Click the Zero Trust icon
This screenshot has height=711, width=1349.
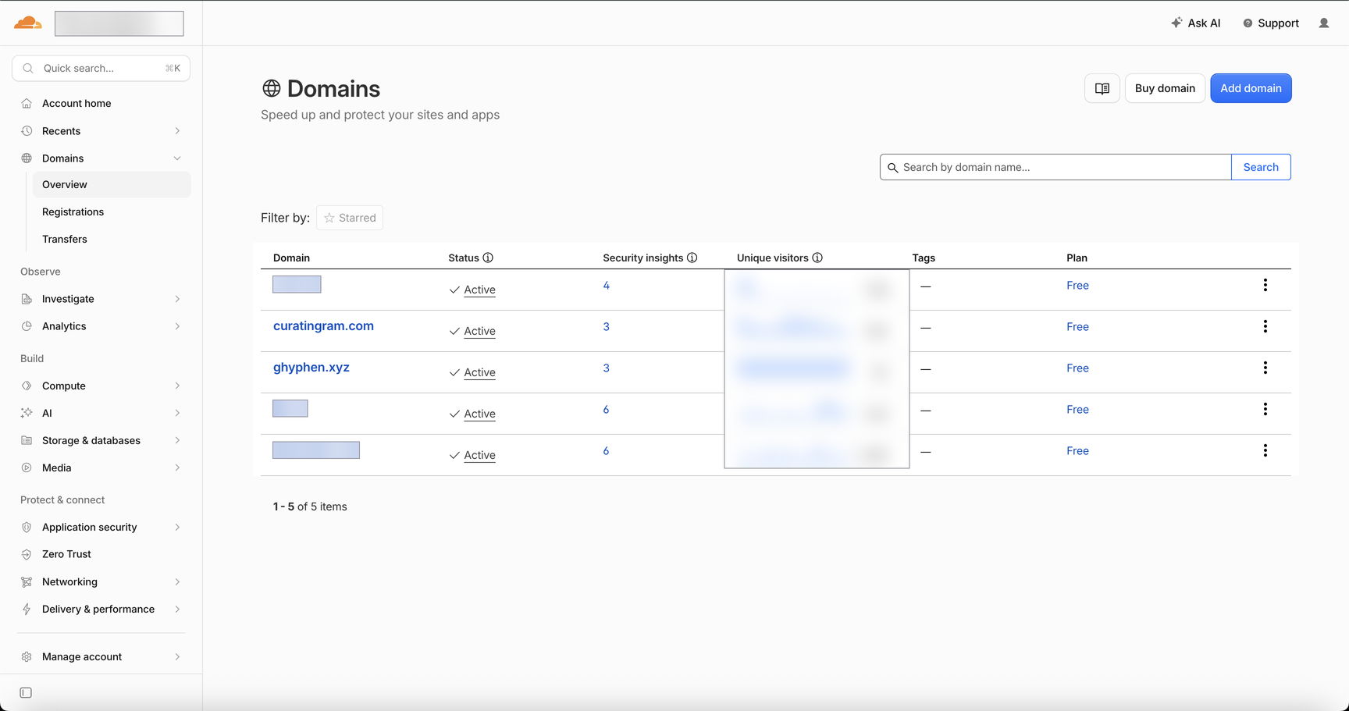tap(27, 554)
